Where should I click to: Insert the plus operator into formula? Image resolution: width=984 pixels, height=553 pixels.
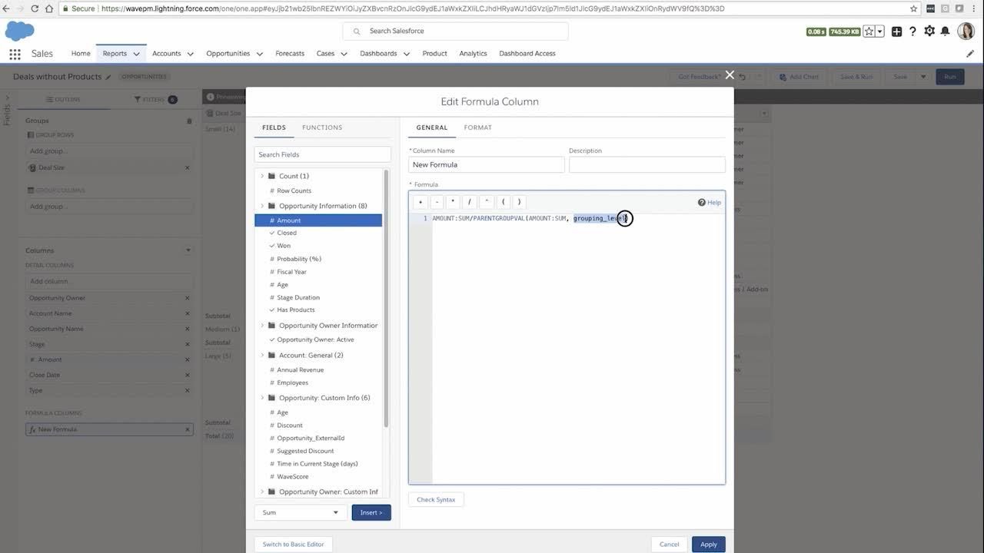pyautogui.click(x=421, y=202)
